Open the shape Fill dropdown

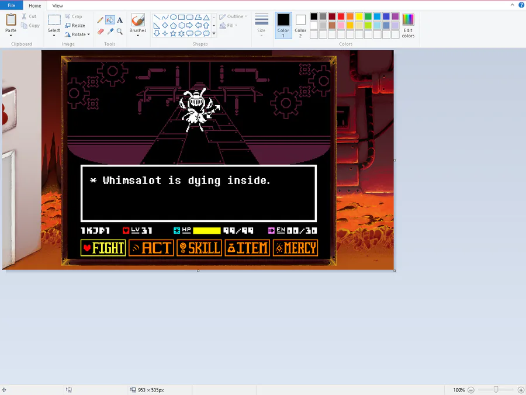229,26
